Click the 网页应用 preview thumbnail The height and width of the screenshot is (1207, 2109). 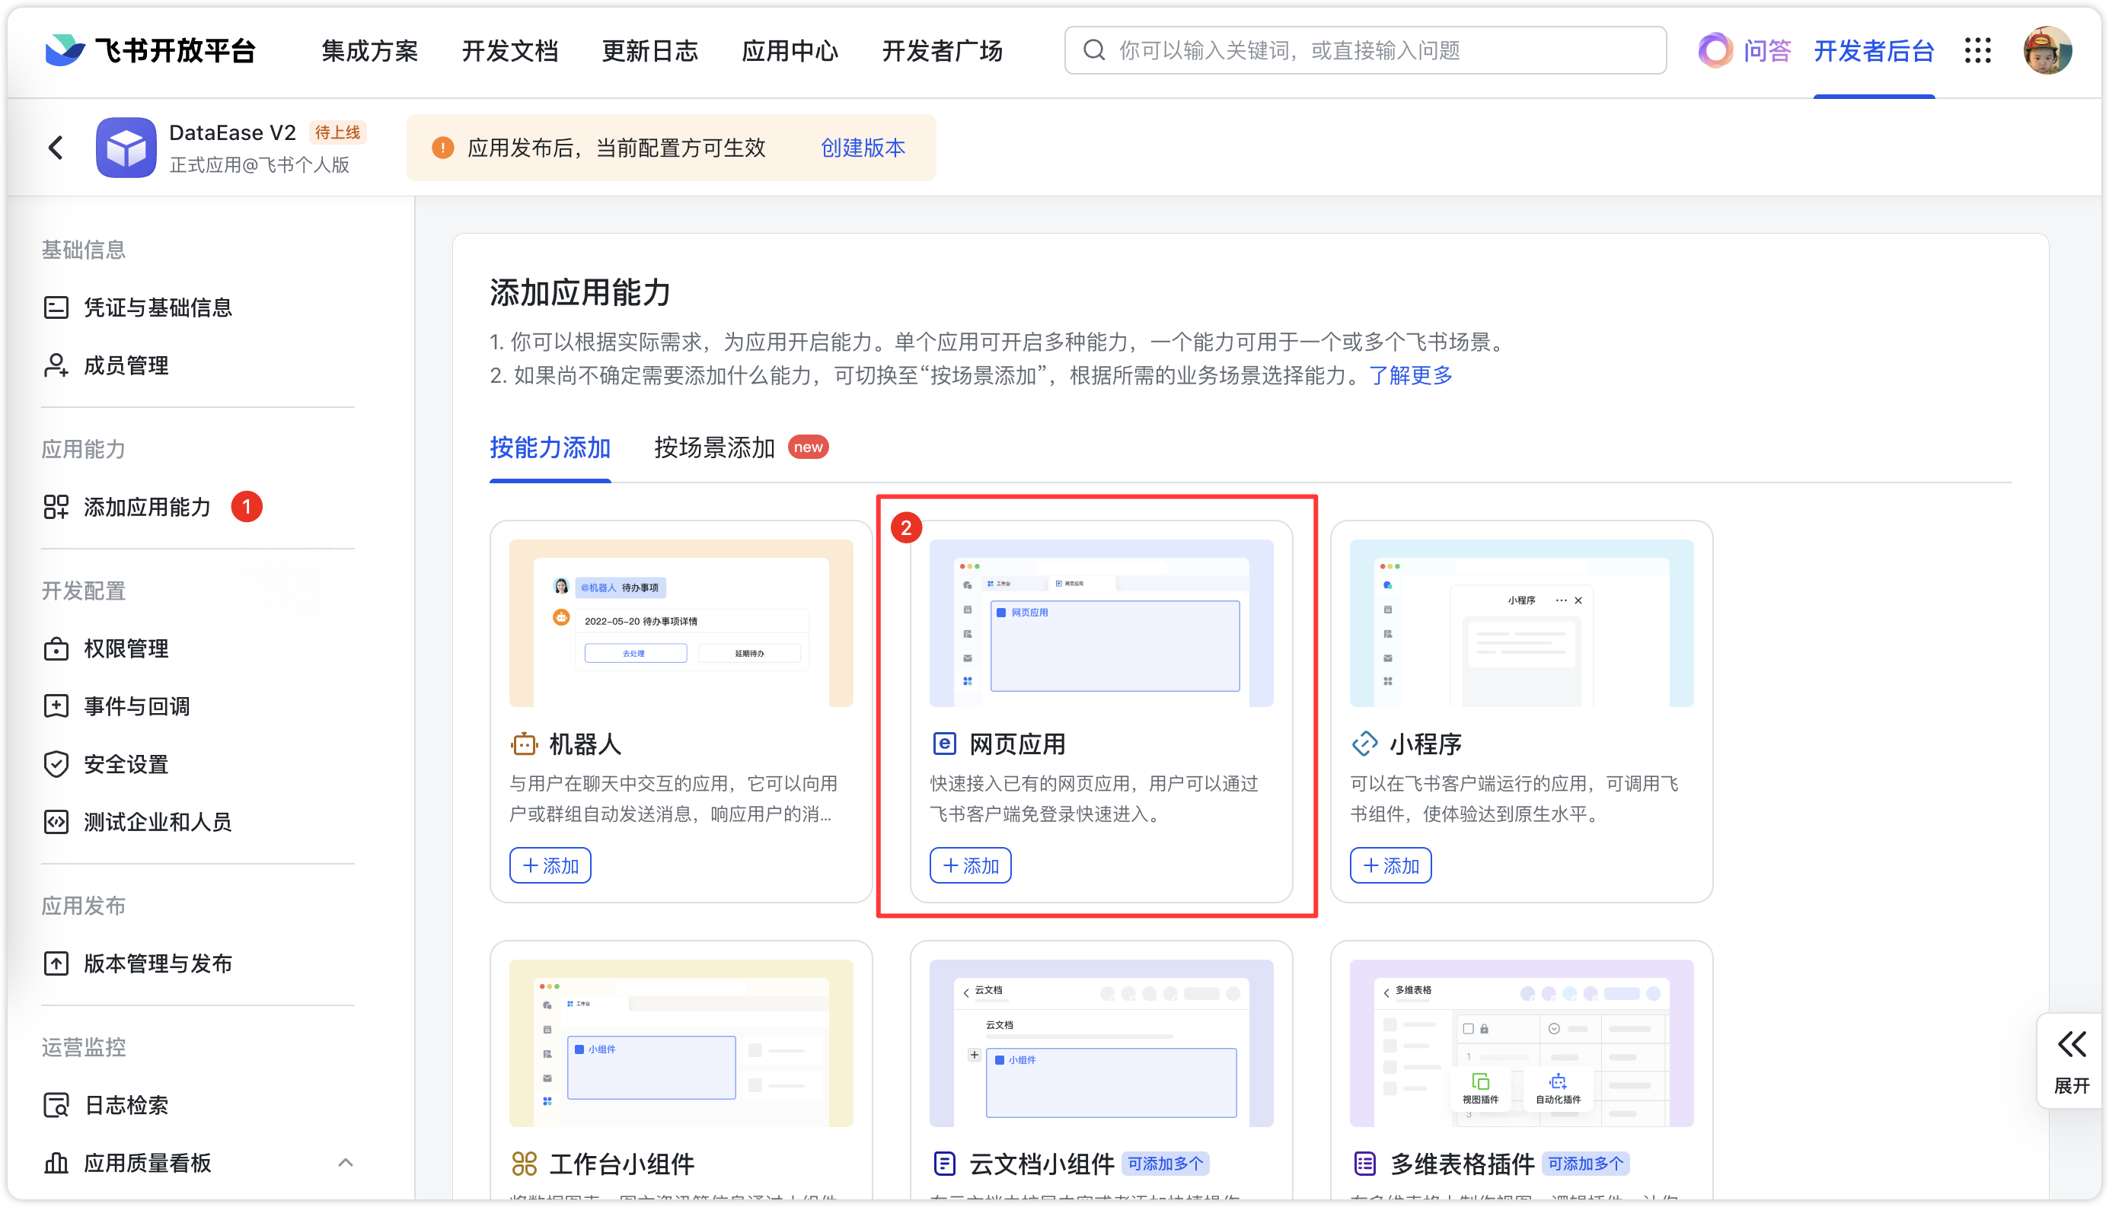1102,623
